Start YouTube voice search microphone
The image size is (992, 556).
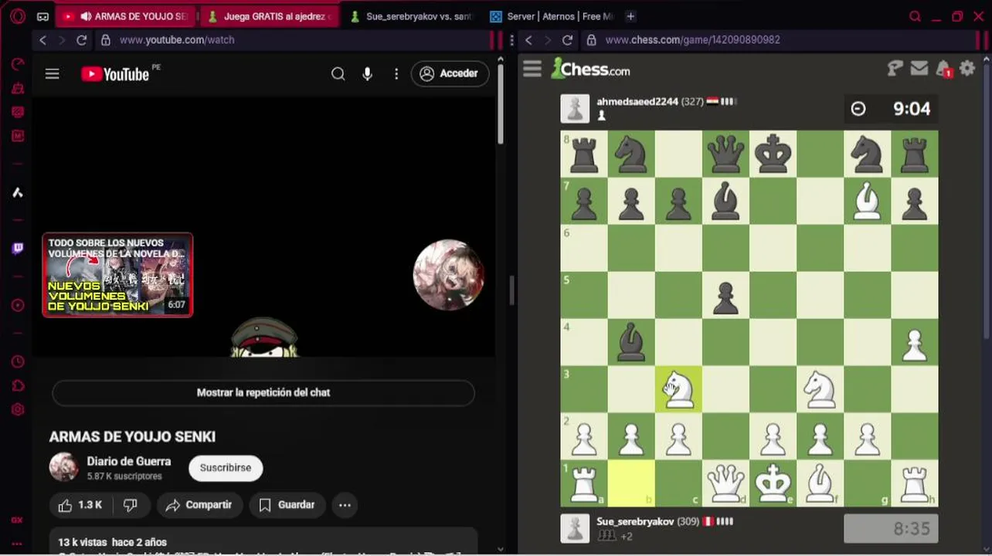[367, 73]
